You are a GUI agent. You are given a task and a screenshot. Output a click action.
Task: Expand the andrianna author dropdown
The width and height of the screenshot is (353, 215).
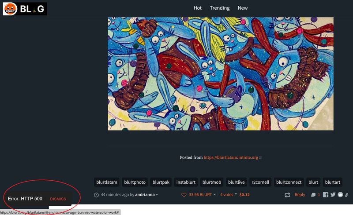pyautogui.click(x=146, y=195)
